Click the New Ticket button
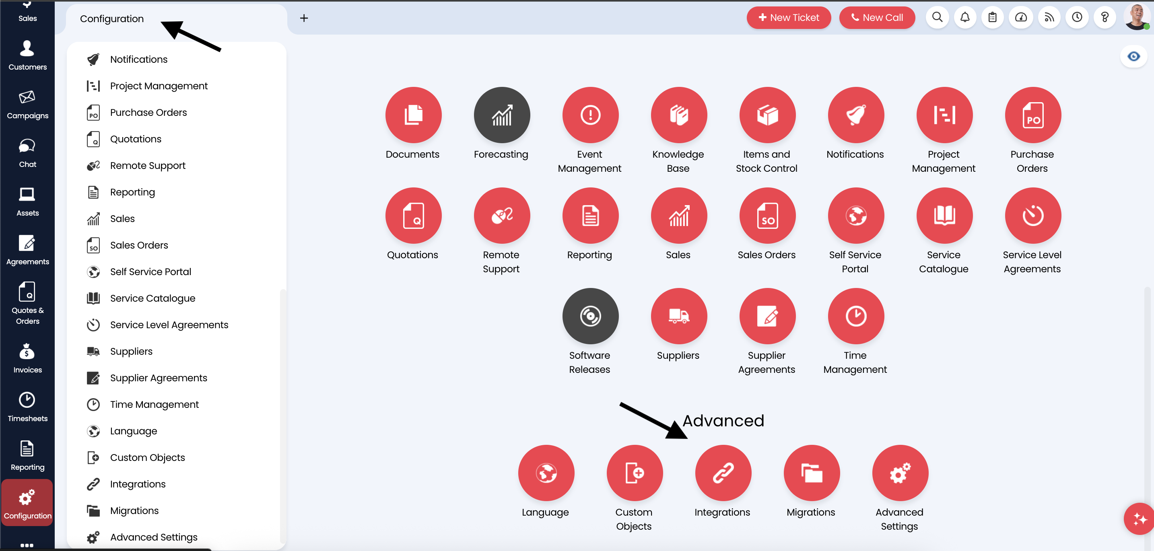The height and width of the screenshot is (551, 1154). [789, 17]
